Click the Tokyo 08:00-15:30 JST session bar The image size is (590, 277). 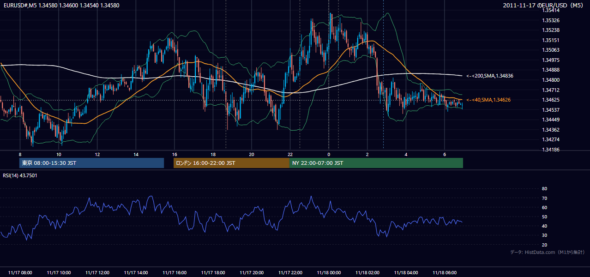point(91,163)
